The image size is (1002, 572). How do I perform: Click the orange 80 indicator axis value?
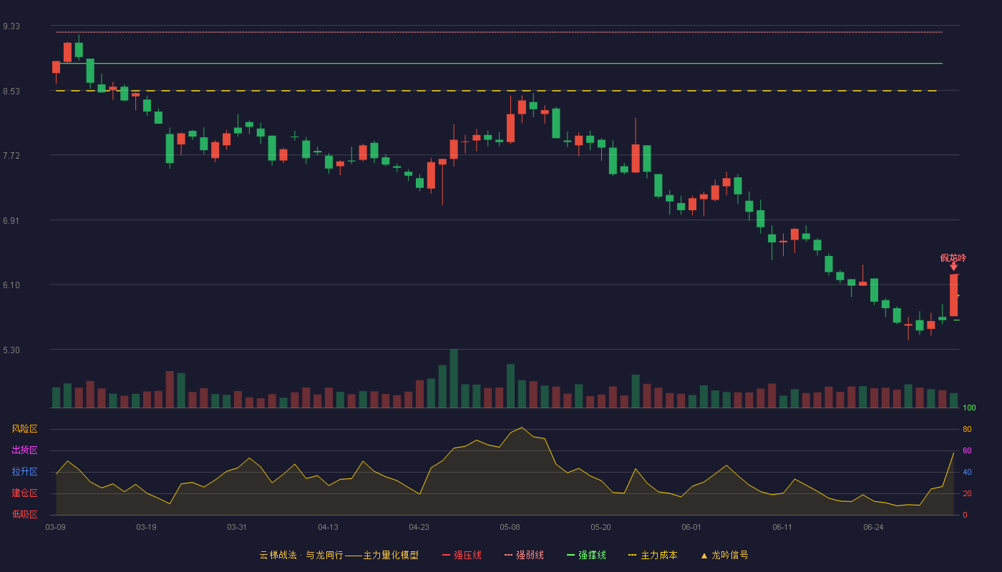coord(967,430)
